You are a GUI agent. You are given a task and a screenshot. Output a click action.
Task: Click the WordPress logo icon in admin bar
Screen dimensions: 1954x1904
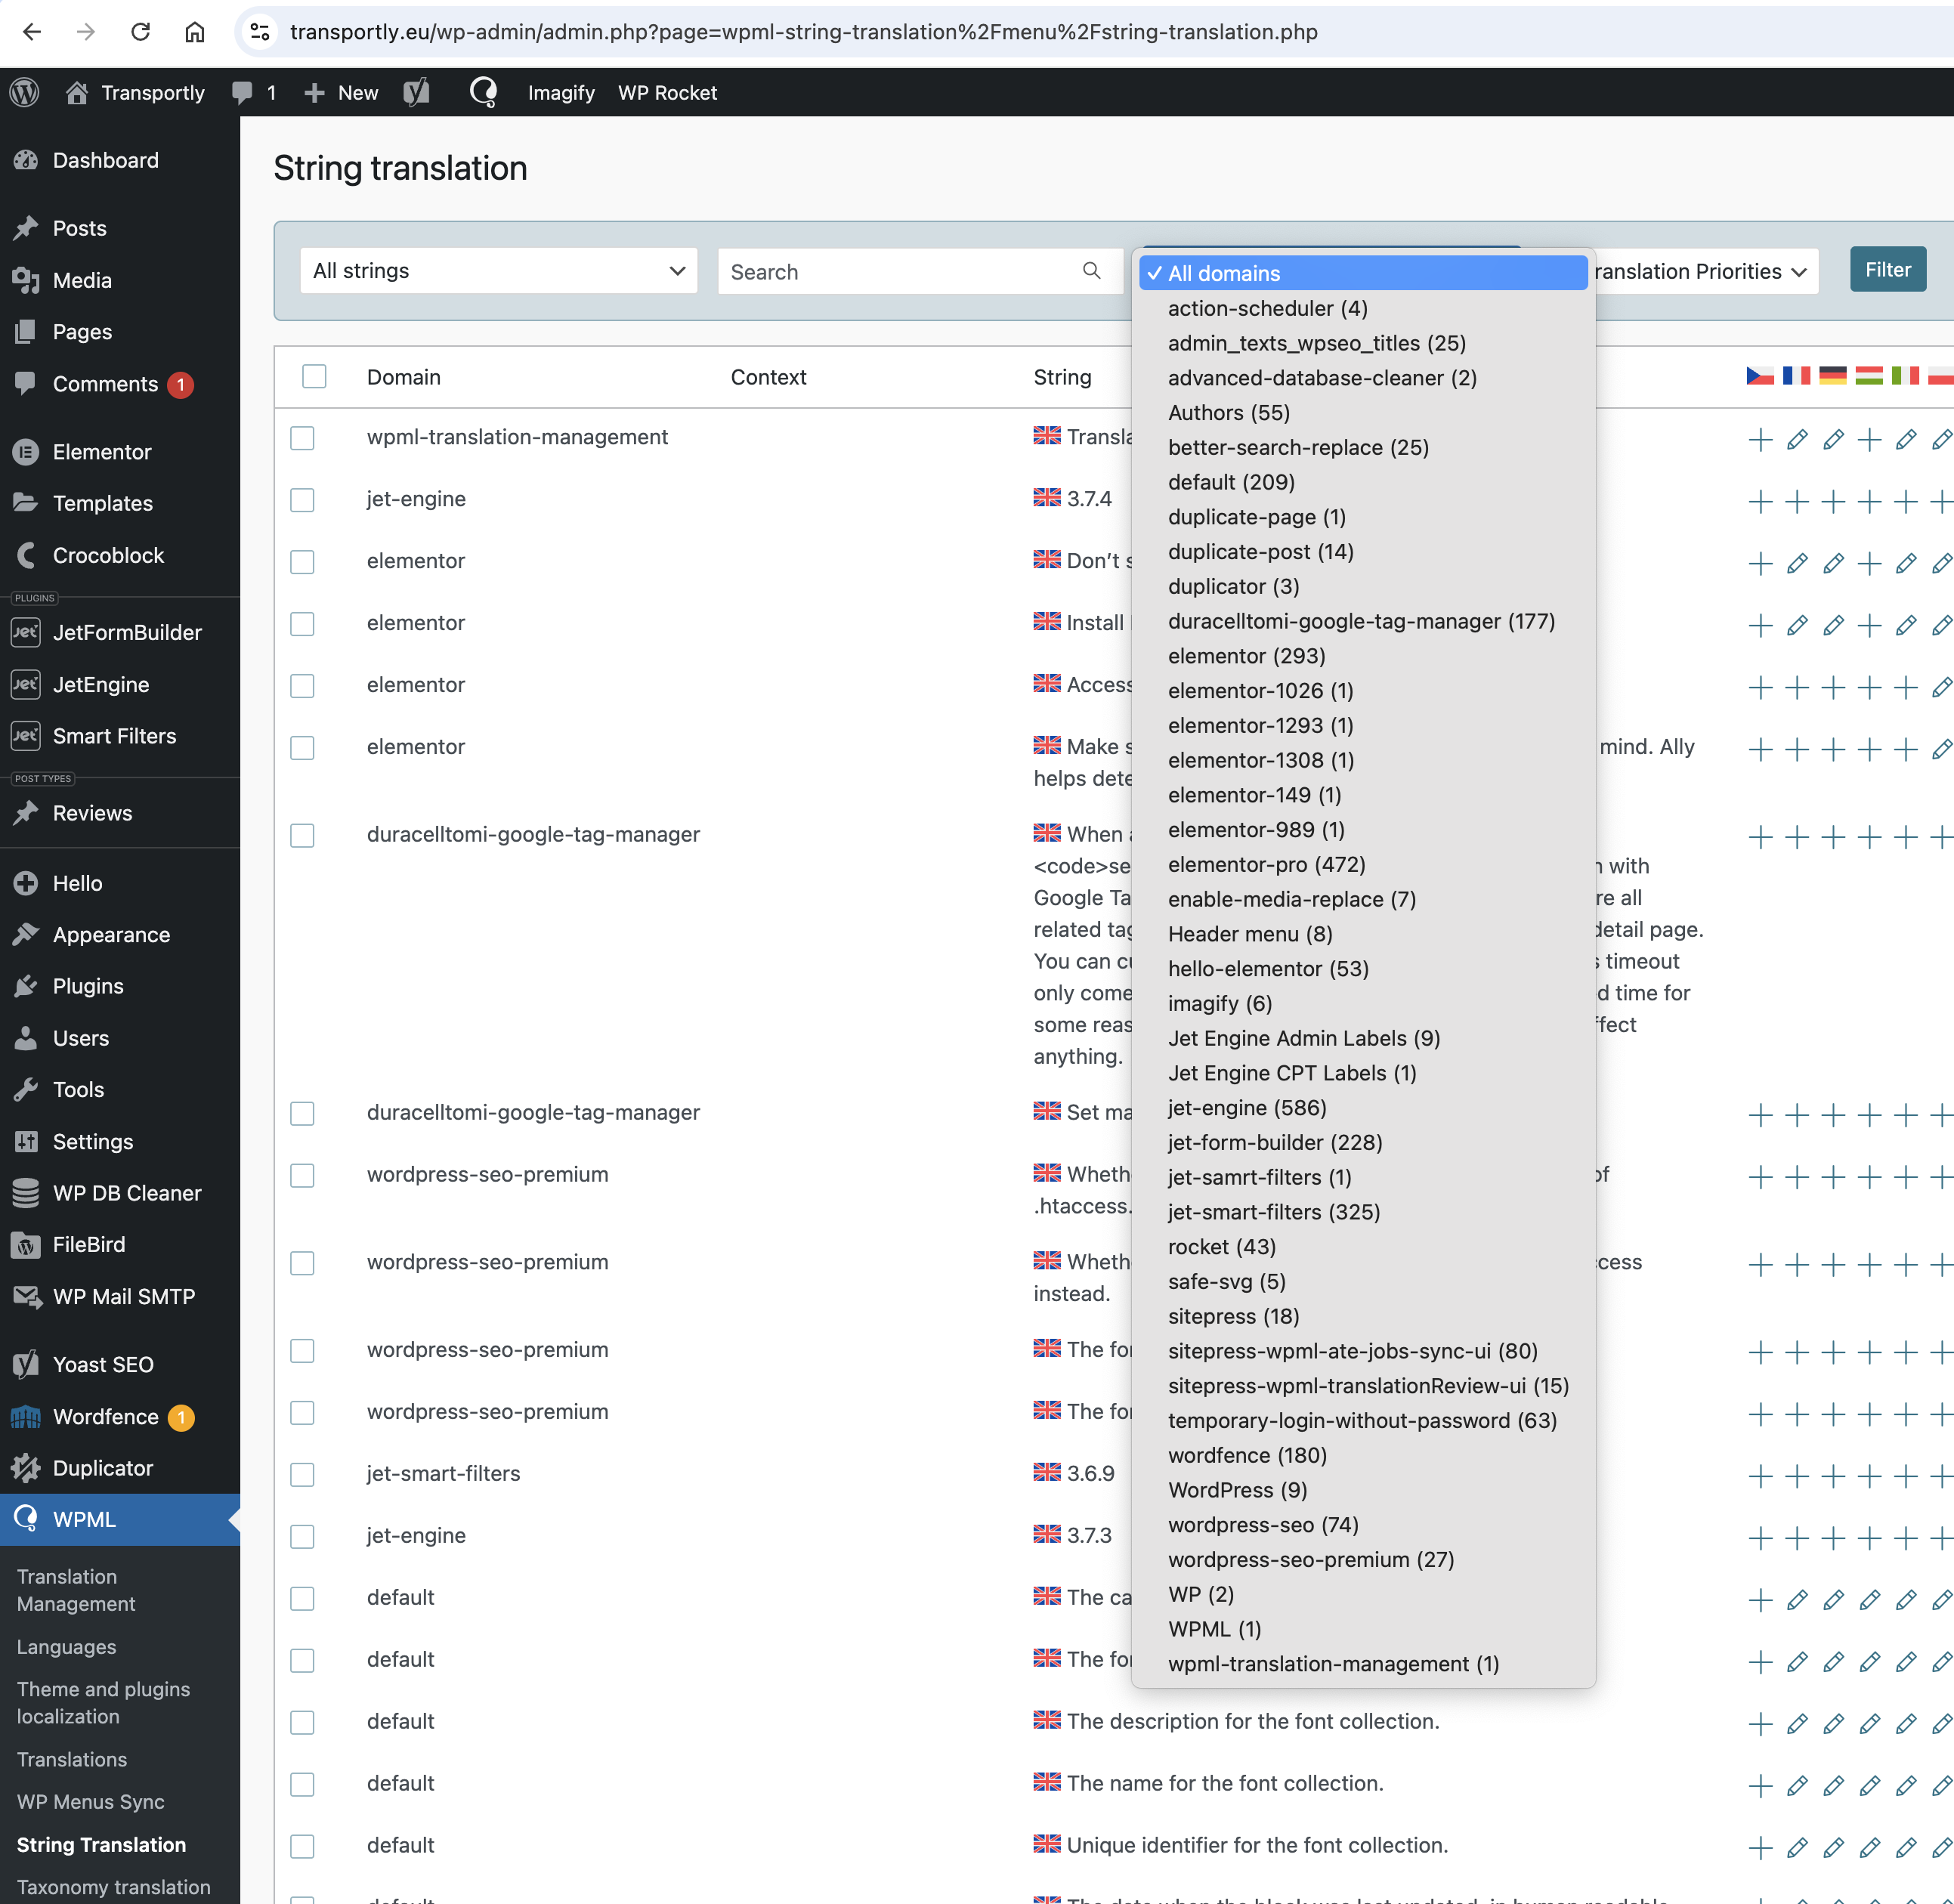[25, 93]
